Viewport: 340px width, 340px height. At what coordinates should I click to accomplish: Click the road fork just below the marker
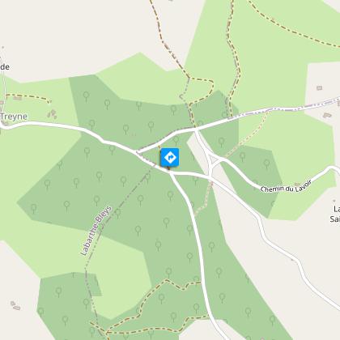coord(171,173)
